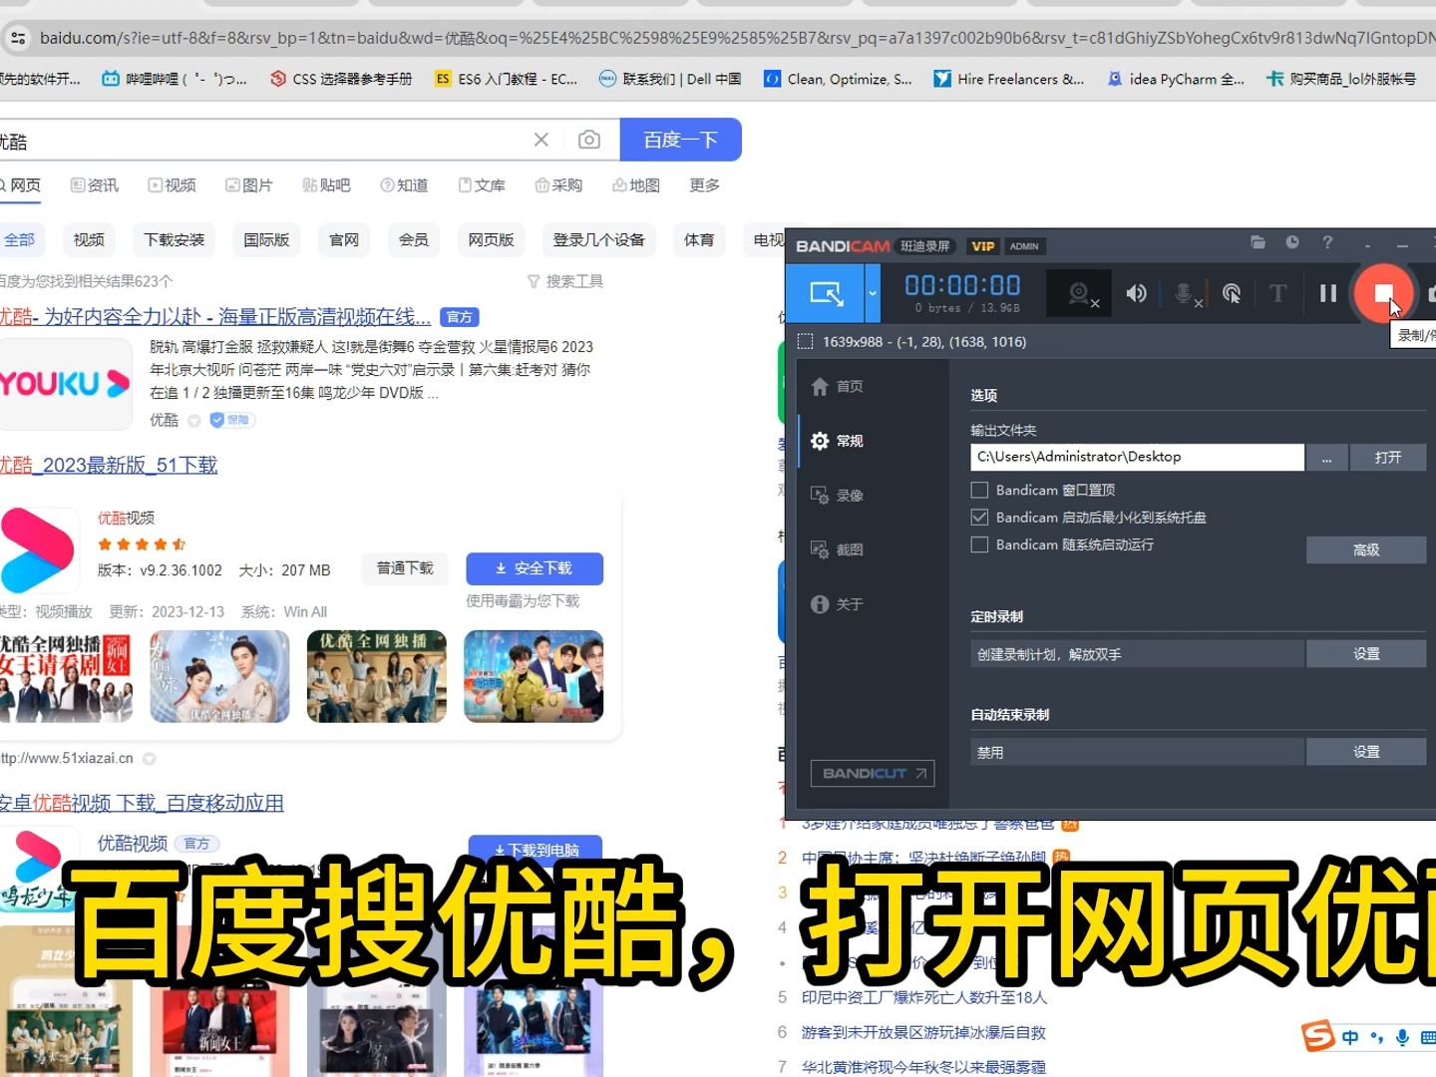1436x1077 pixels.
Task: Open Bandicam scheduler clock icon
Action: click(1292, 242)
